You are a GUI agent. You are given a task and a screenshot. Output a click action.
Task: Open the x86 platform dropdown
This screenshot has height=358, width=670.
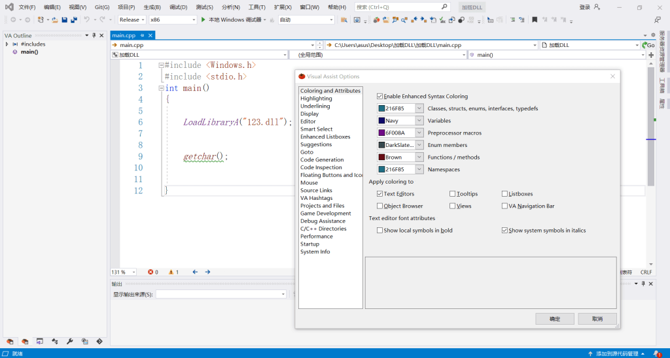pyautogui.click(x=173, y=20)
